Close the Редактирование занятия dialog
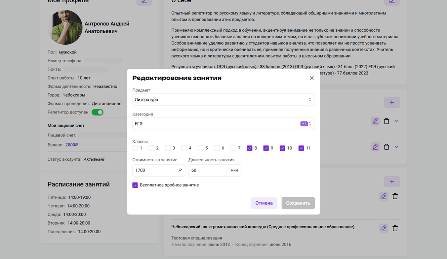 tap(311, 78)
